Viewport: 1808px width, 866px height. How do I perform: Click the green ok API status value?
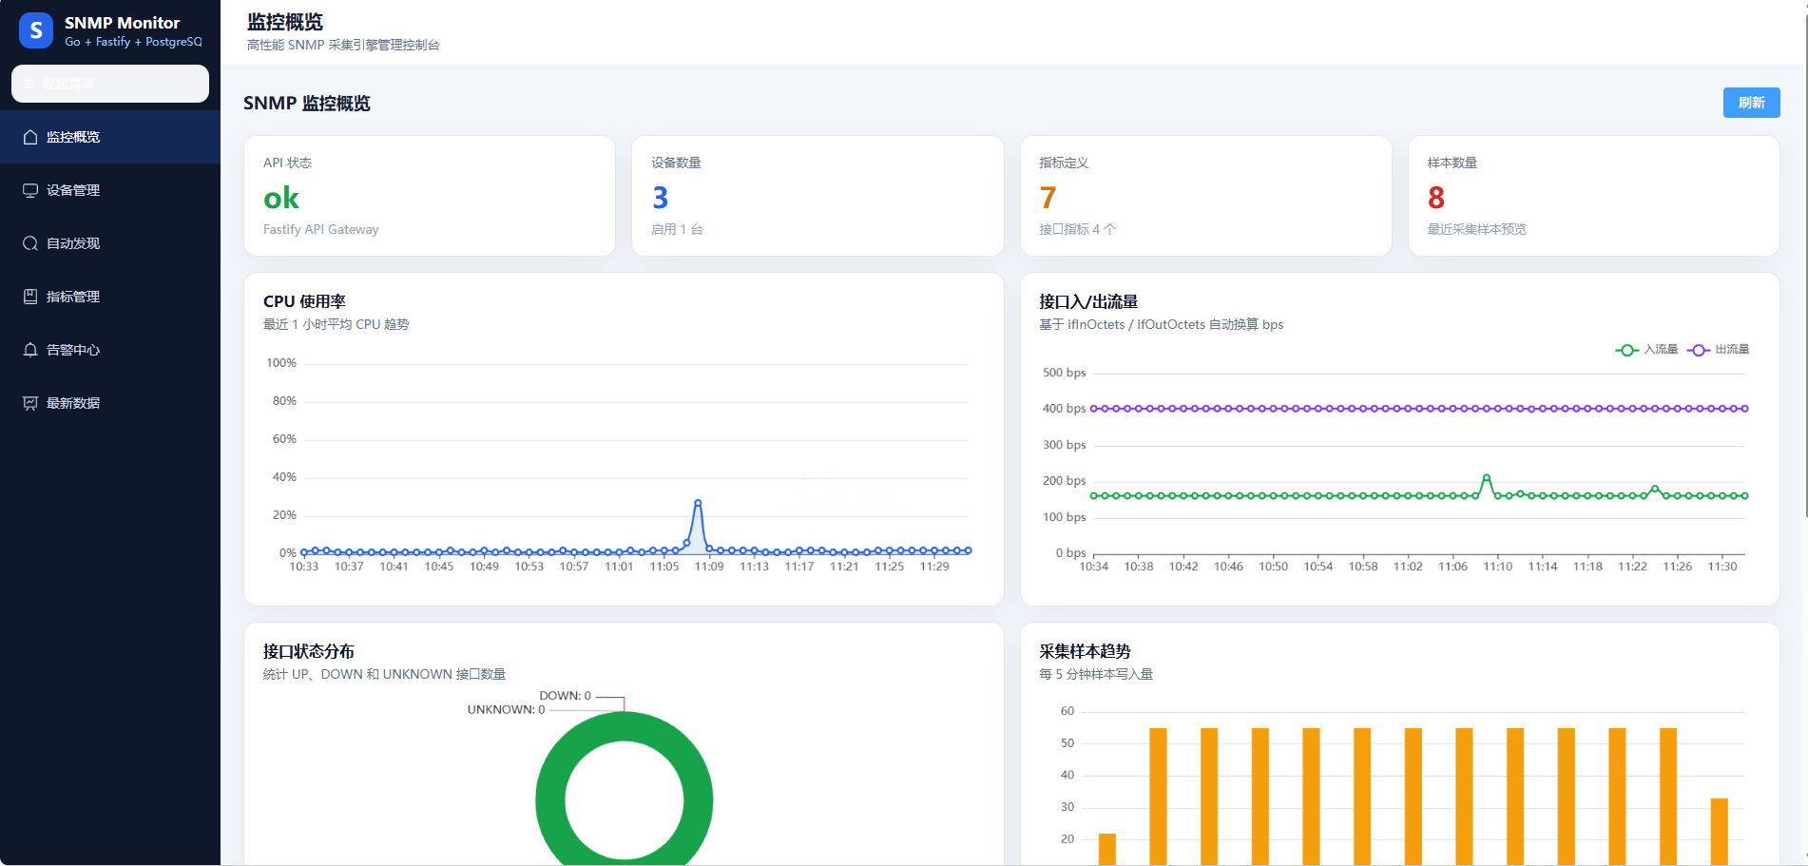click(281, 198)
